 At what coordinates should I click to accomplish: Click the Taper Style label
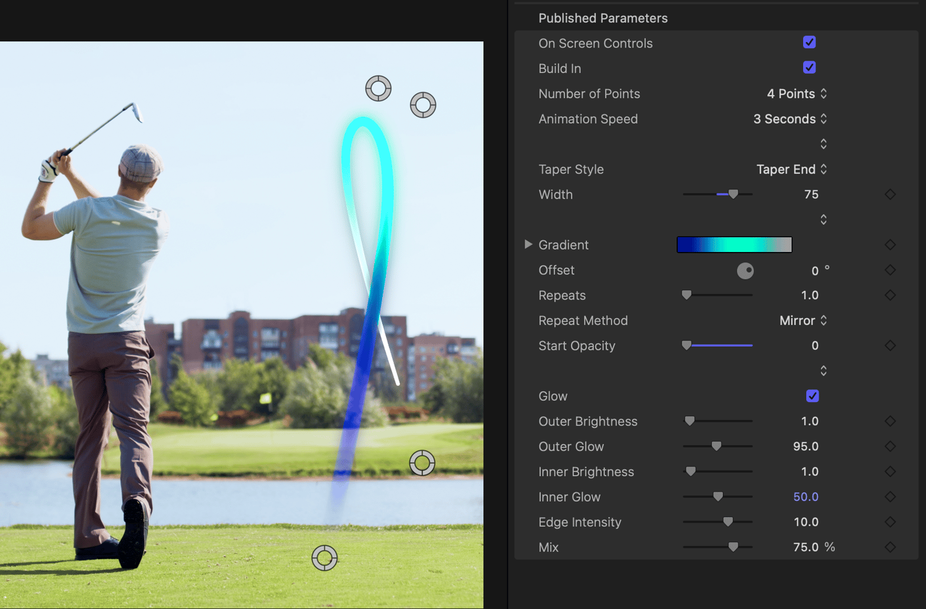[x=571, y=169]
